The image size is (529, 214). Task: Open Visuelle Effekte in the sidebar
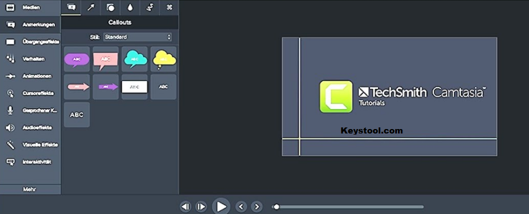[30, 145]
